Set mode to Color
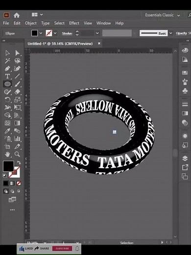 tap(6, 183)
